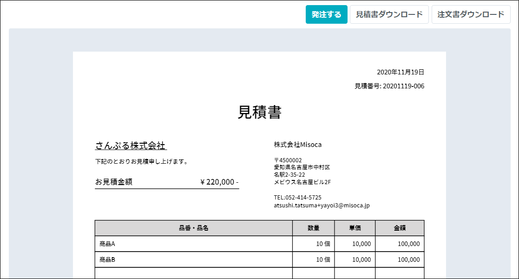The image size is (519, 279).
Task: Click the 見積書 document title
Action: click(259, 113)
